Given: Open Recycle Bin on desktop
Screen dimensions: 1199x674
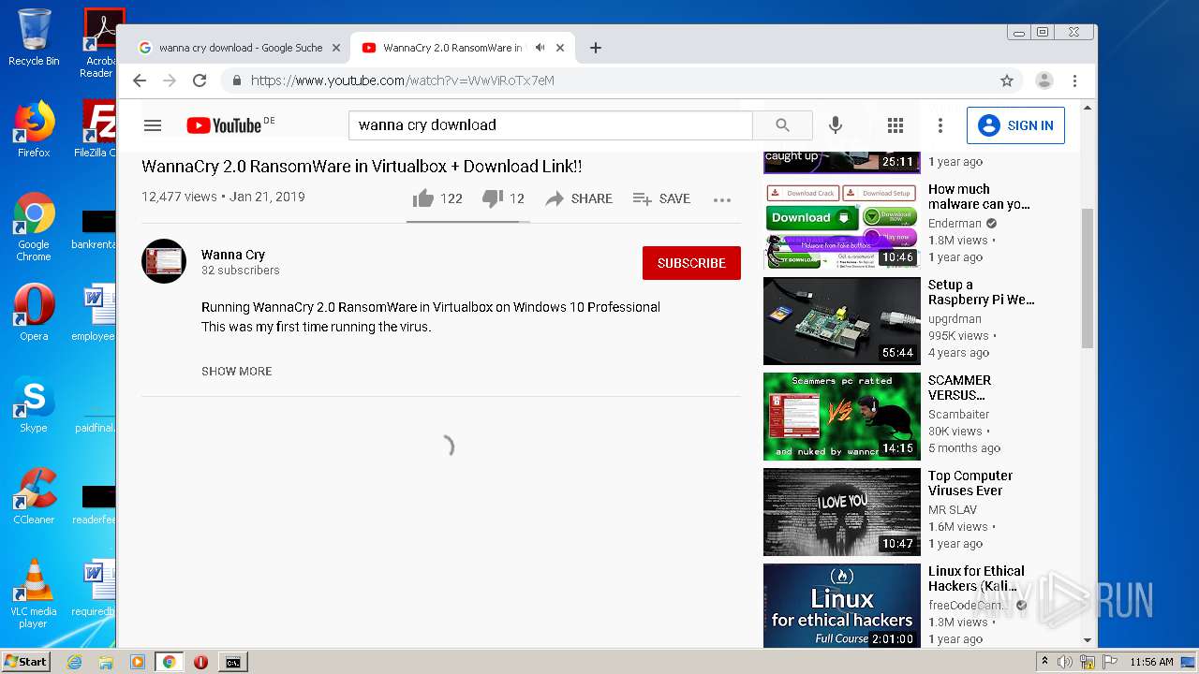Looking at the screenshot, I should (34, 38).
